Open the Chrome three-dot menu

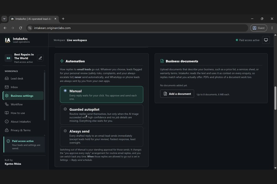point(272,28)
